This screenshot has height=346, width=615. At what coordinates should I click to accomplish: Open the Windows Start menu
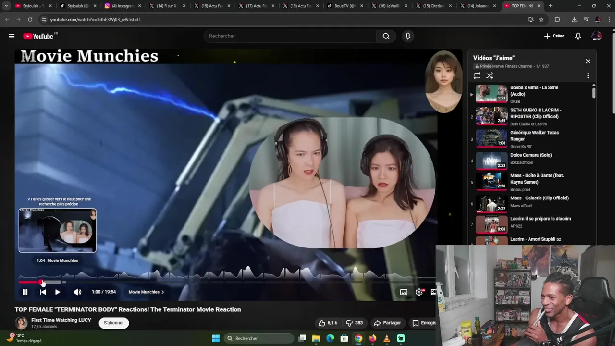(x=216, y=338)
